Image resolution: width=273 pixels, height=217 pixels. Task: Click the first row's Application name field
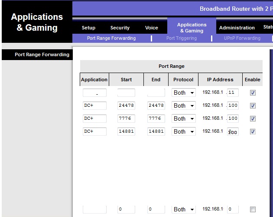coord(94,93)
